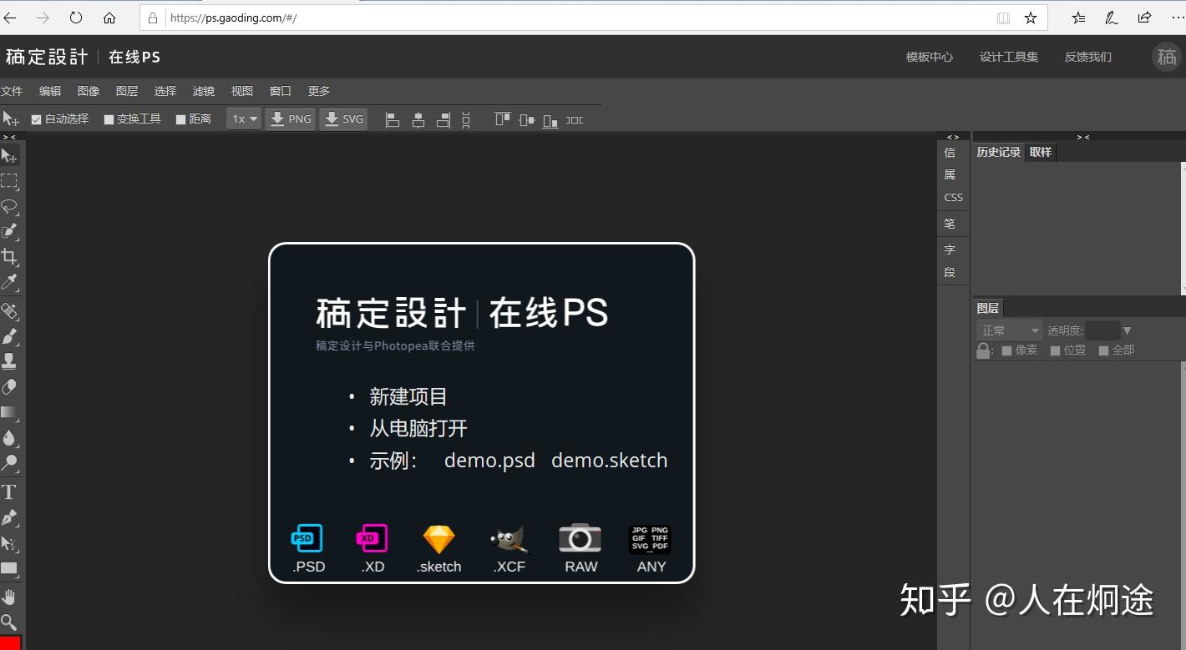Image resolution: width=1186 pixels, height=650 pixels.
Task: Open the CSS side panel
Action: coord(953,198)
